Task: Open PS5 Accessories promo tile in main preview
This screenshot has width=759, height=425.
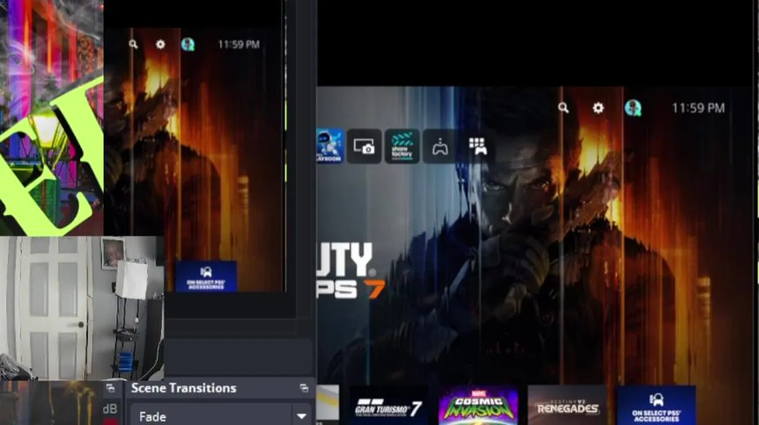Action: (656, 406)
